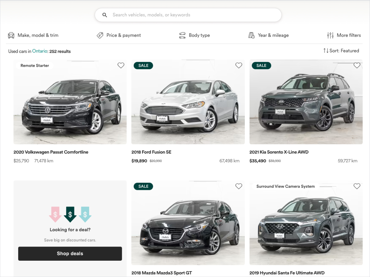Screen dimensions: 370x277
Task: Click the Remote Starter badge on the Passat
Action: pyautogui.click(x=35, y=66)
